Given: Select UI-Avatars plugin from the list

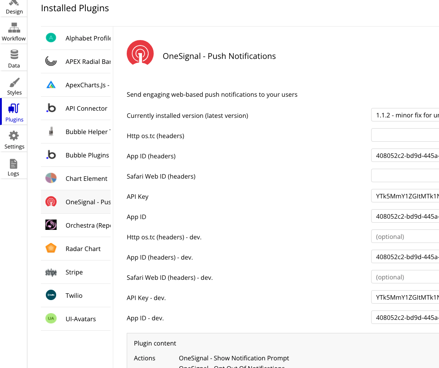Looking at the screenshot, I should (x=80, y=319).
